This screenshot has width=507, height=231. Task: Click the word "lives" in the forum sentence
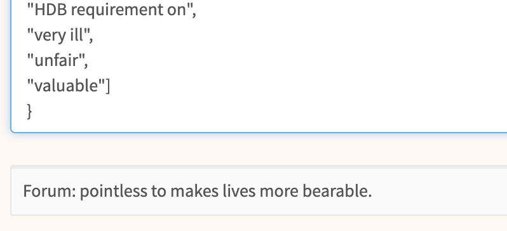pyautogui.click(x=239, y=191)
